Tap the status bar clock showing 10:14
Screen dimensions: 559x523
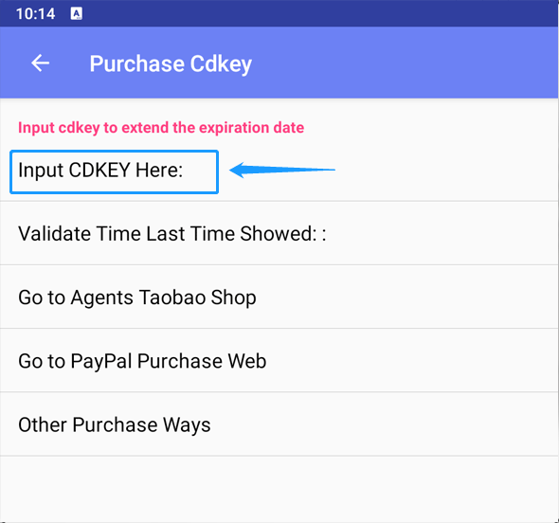point(36,14)
